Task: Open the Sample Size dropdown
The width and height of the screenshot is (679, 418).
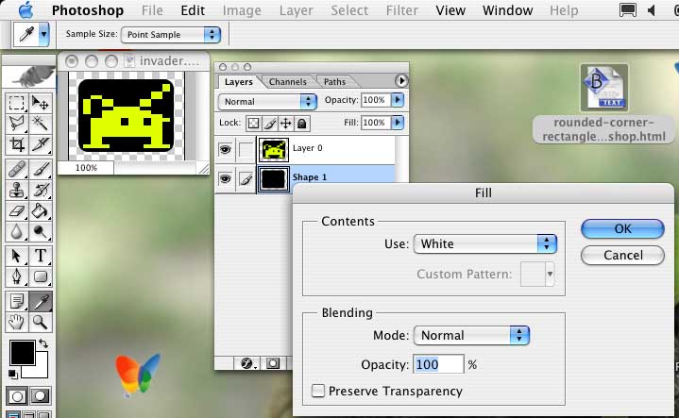Action: (x=171, y=35)
